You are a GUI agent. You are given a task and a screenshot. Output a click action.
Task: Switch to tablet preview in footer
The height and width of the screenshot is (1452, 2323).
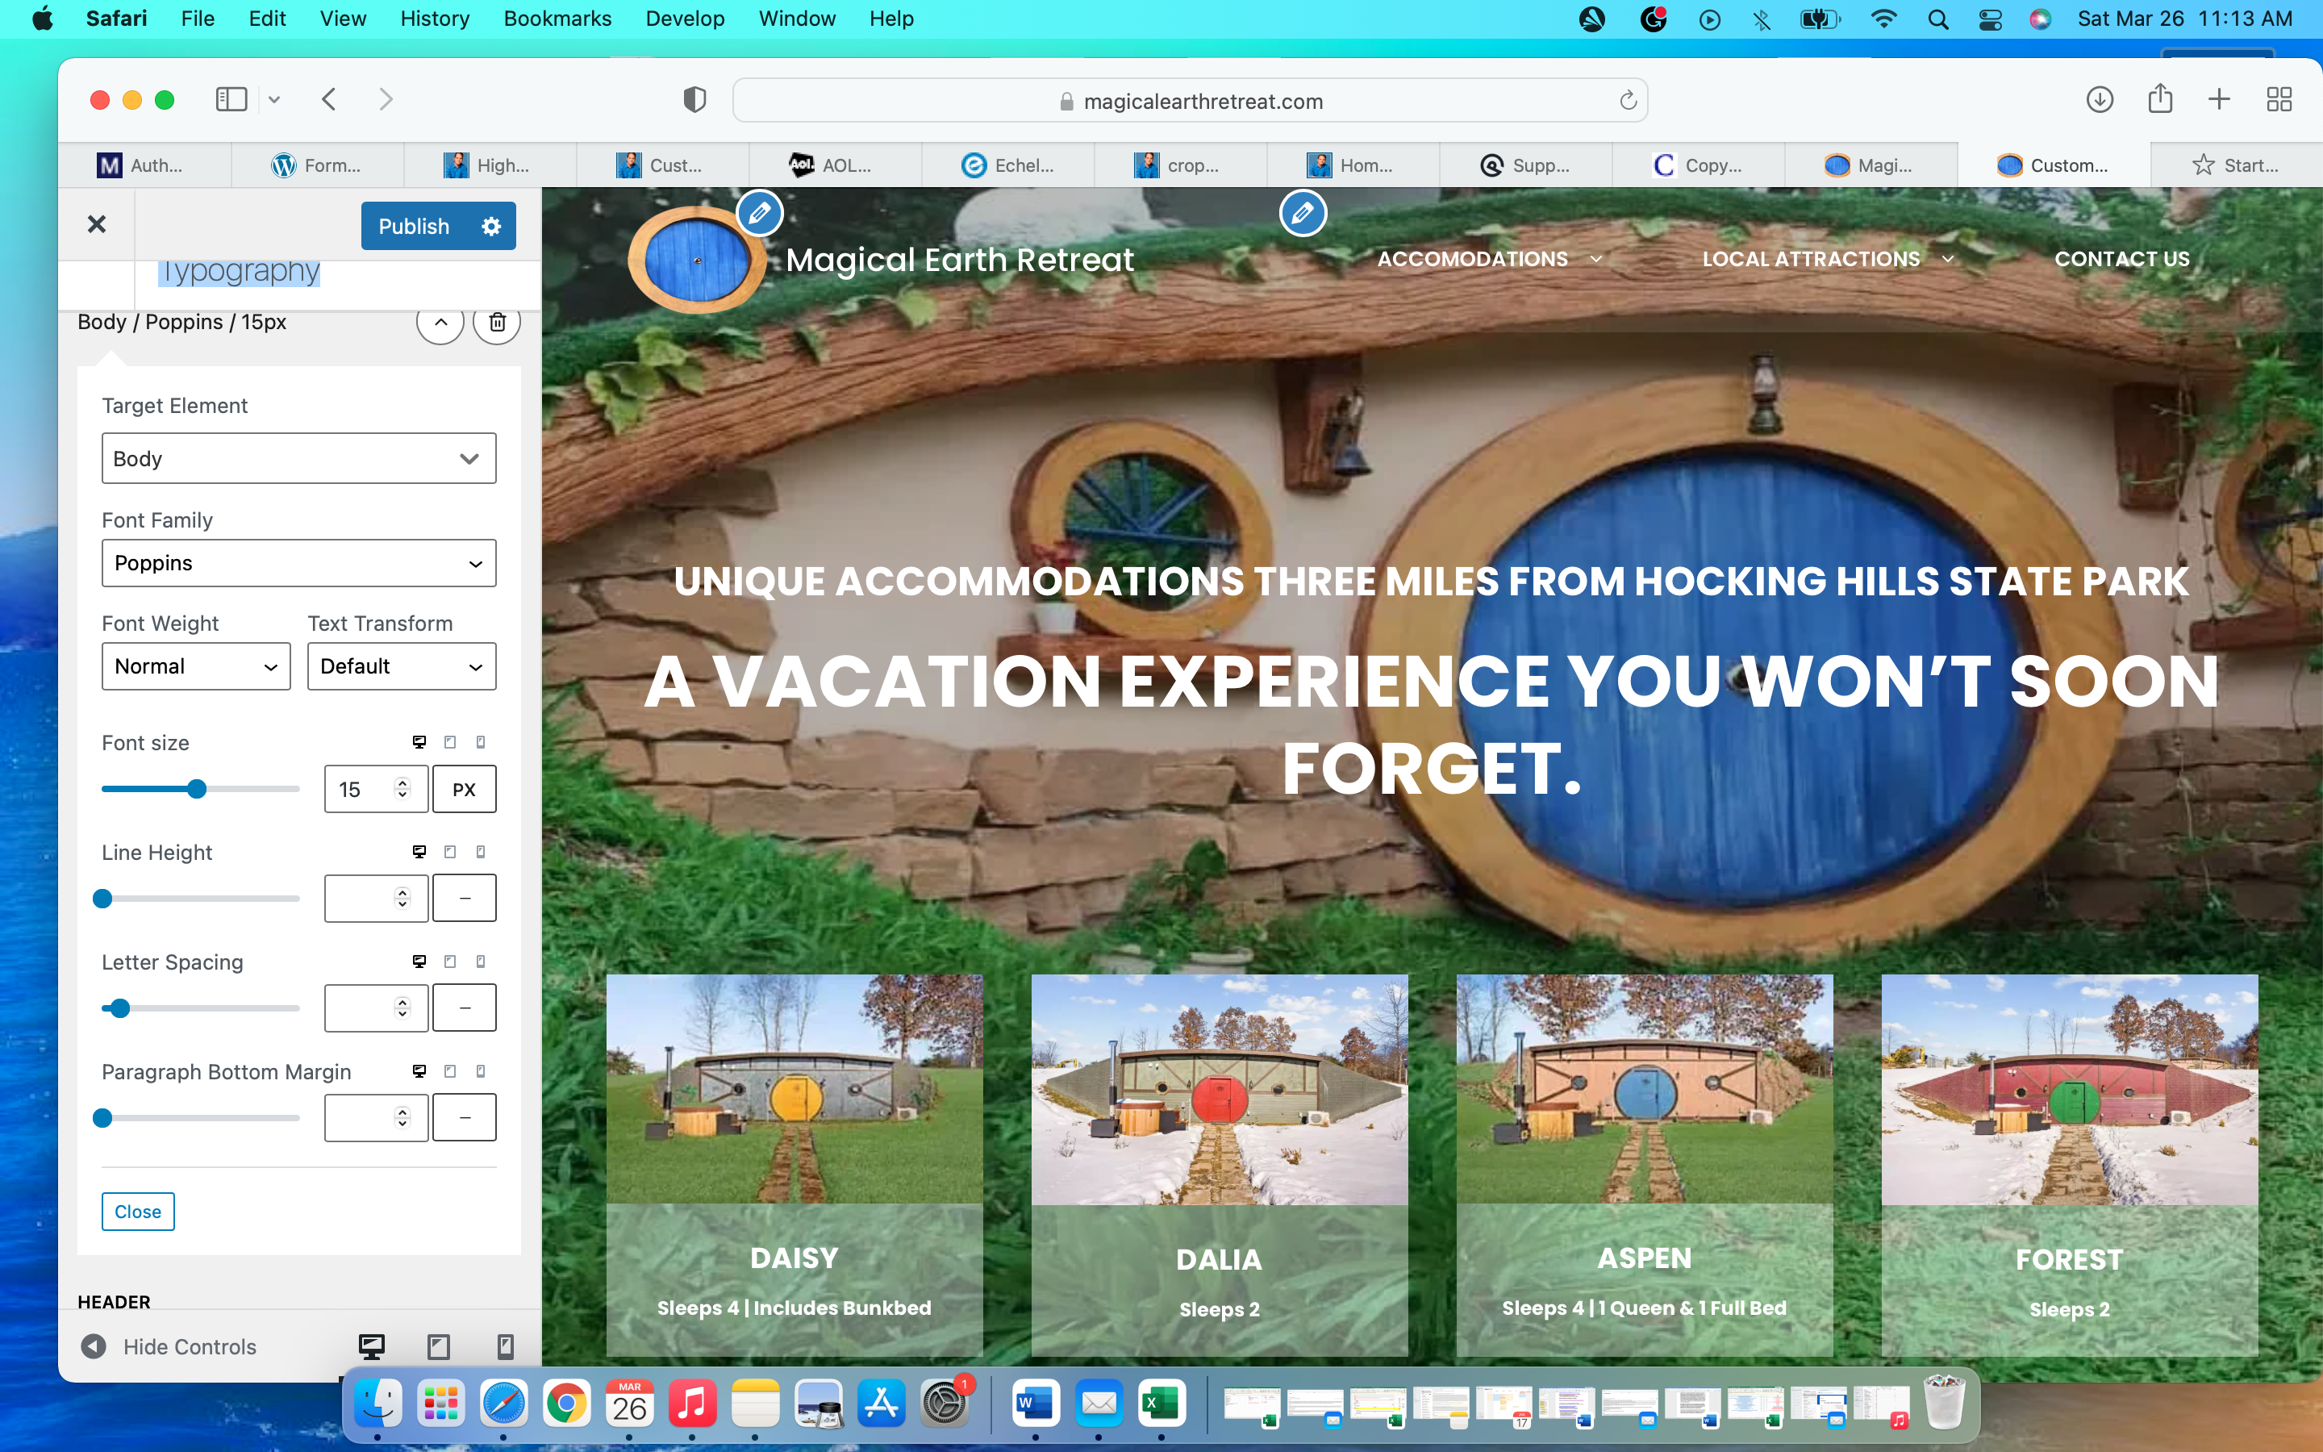point(439,1346)
